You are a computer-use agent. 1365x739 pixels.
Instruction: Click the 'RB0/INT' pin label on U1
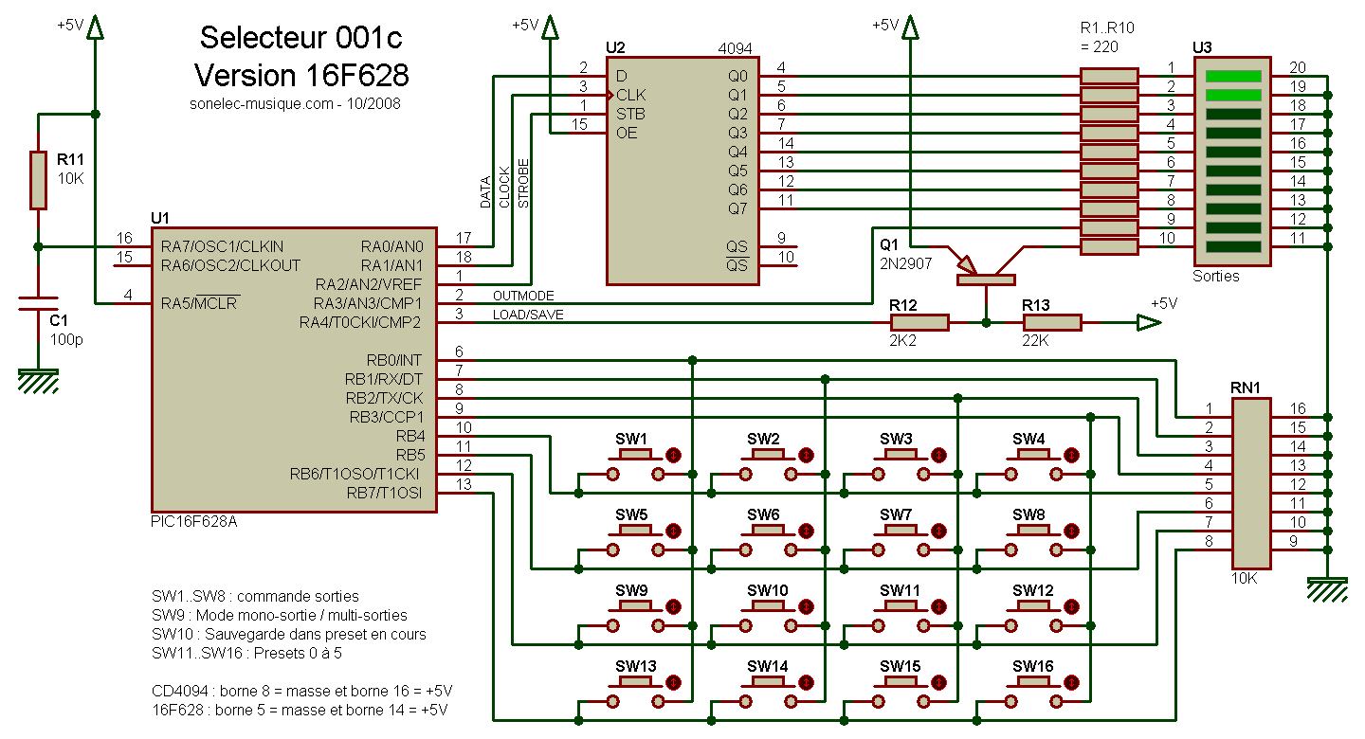393,360
